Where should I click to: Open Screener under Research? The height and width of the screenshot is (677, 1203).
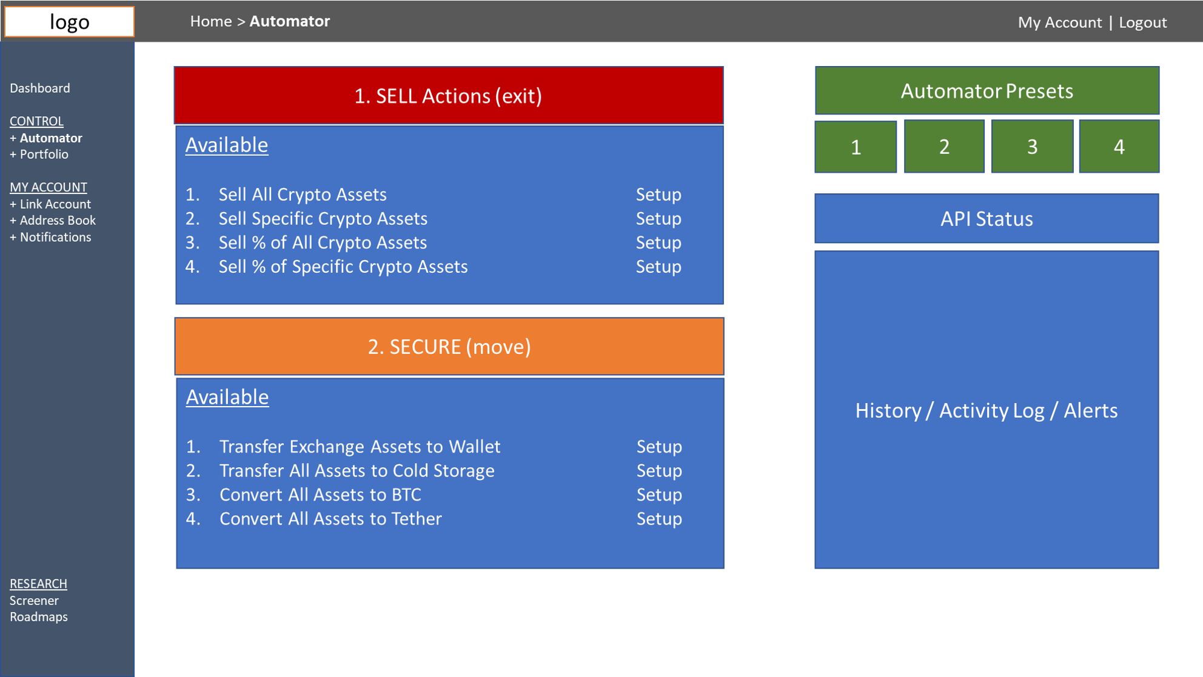34,601
